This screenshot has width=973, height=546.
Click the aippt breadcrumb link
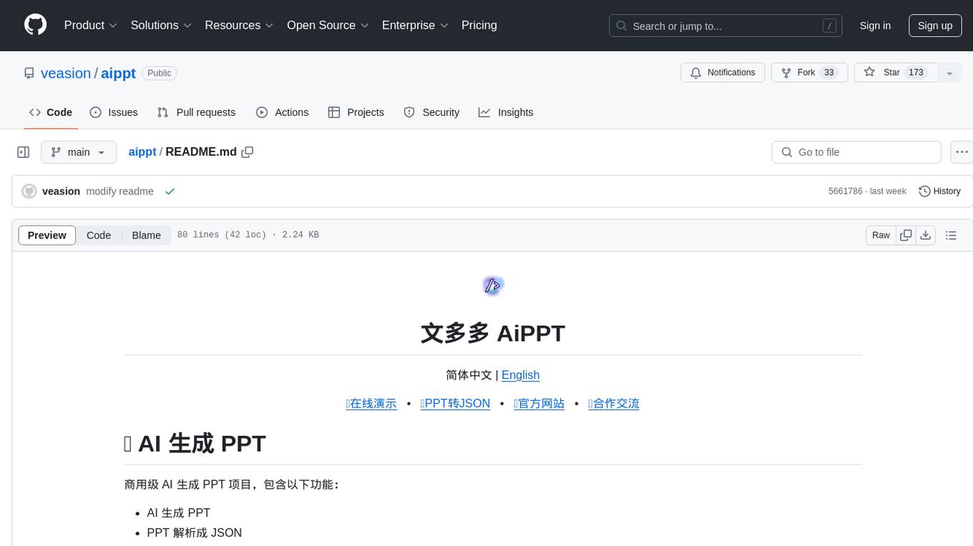[142, 152]
